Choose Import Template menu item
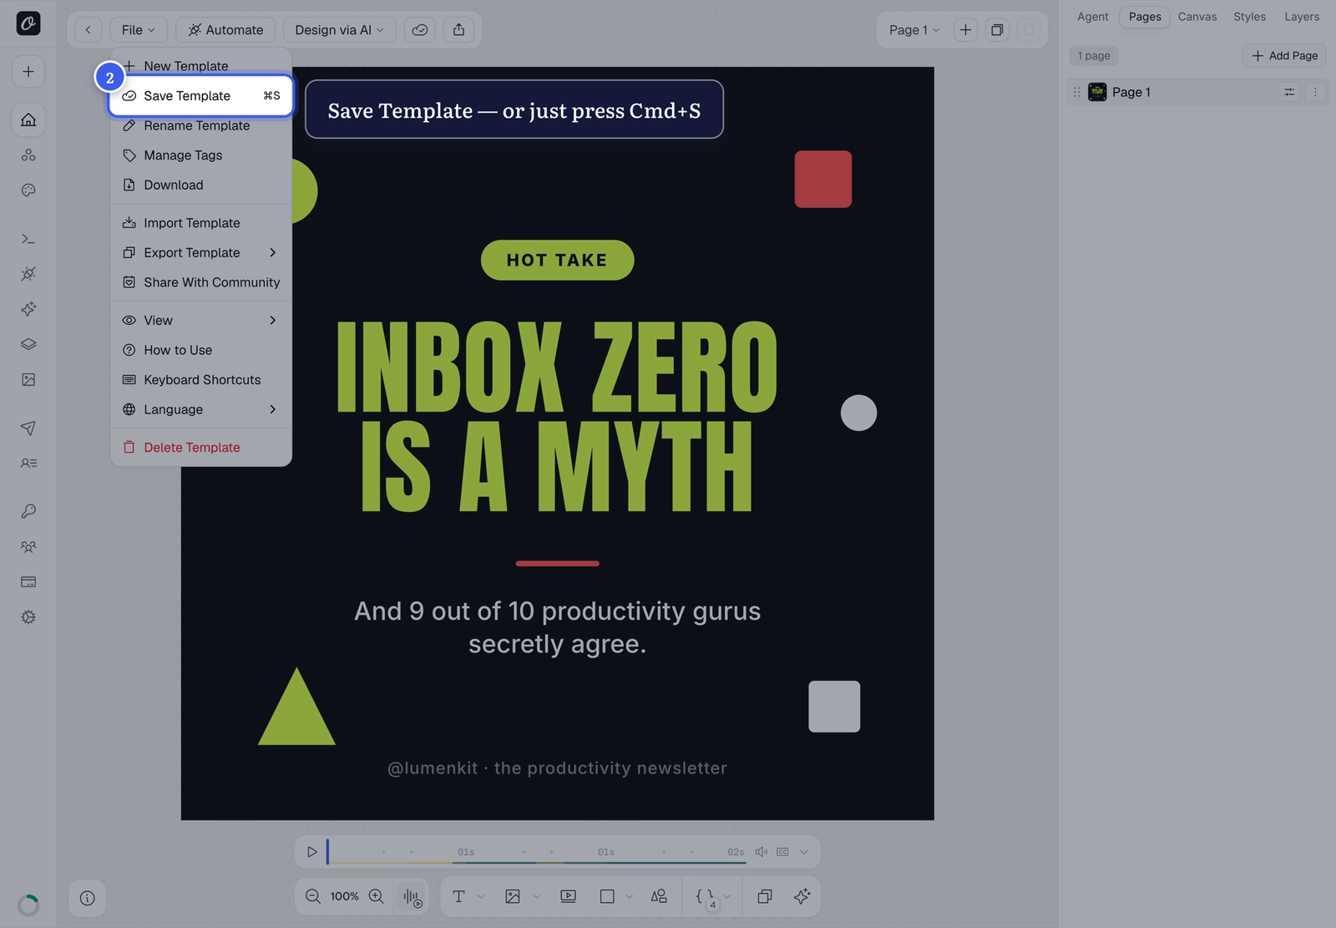The width and height of the screenshot is (1336, 928). pos(201,223)
